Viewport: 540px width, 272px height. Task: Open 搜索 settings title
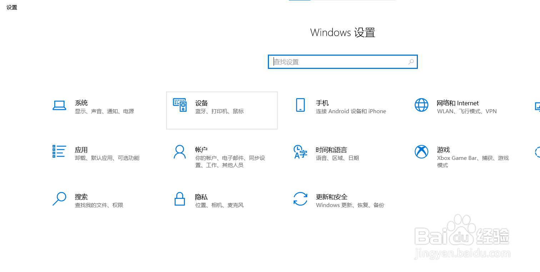(81, 197)
